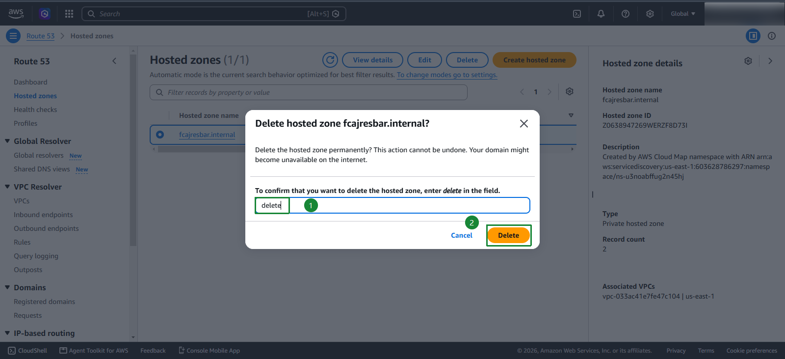Image resolution: width=785 pixels, height=359 pixels.
Task: Select the fcajresbar.internal radio button
Action: pos(160,135)
